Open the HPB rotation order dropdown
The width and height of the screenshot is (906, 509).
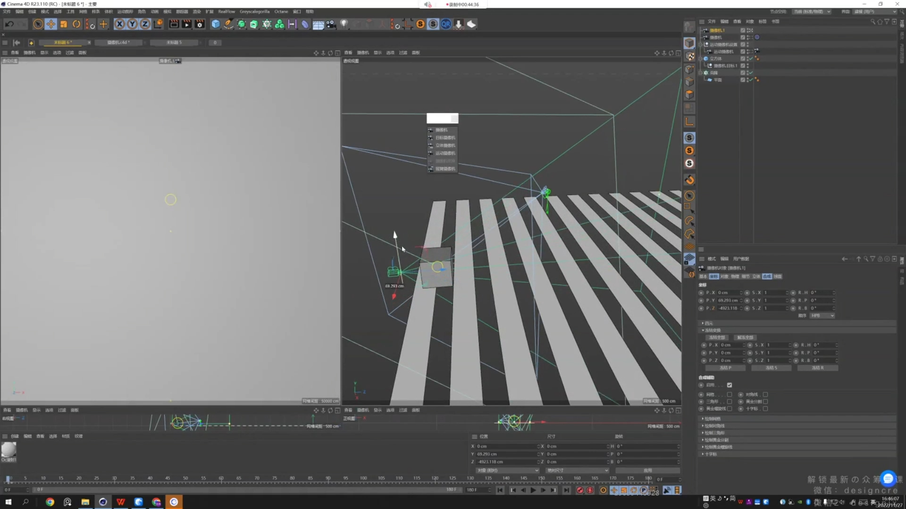822,315
